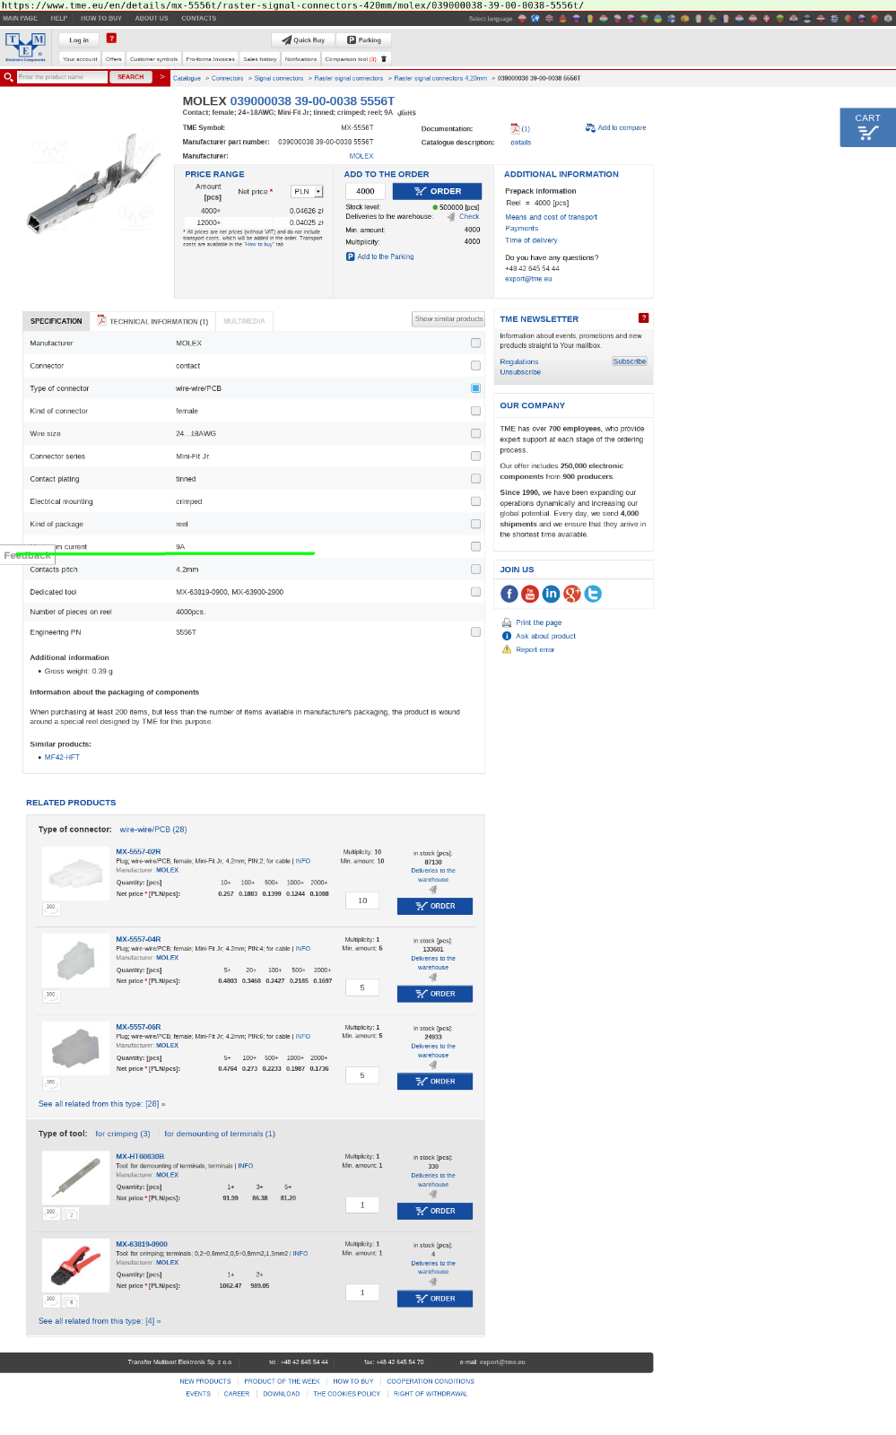Click the info icon beside Ask about product
The image size is (896, 1435).
tap(507, 636)
